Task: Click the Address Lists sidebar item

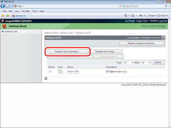Action: pyautogui.click(x=11, y=31)
